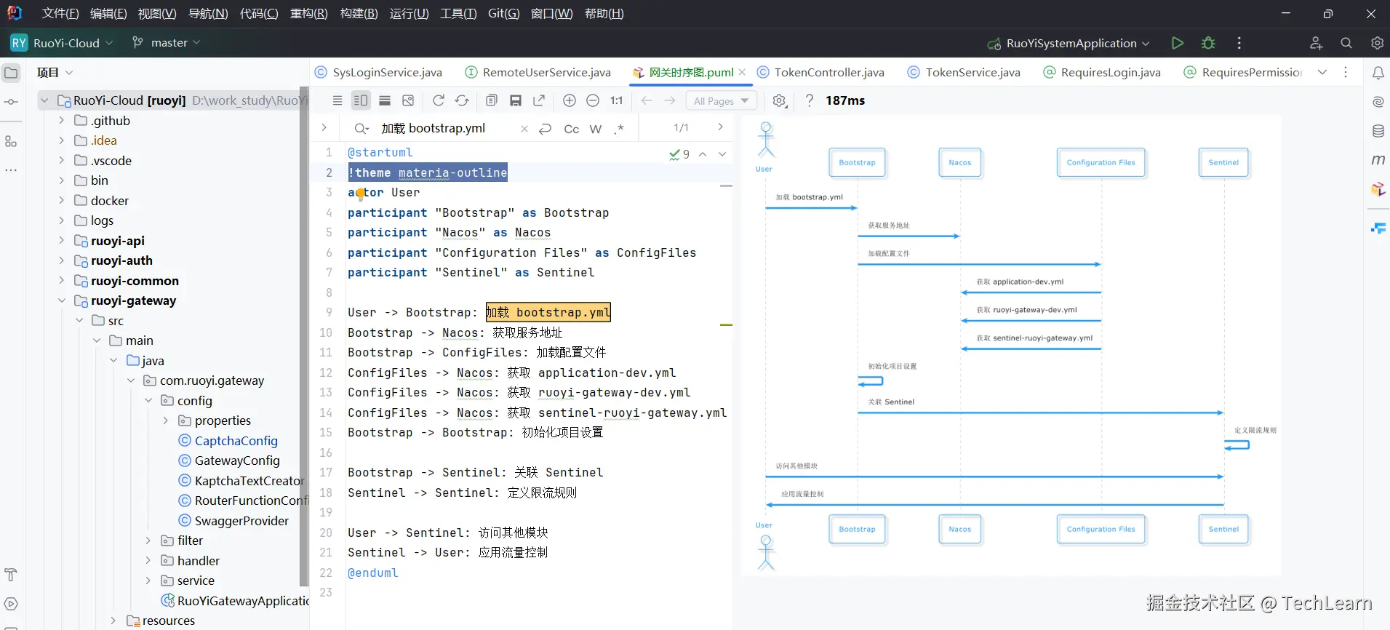The height and width of the screenshot is (630, 1390).
Task: Open the 文件(F) menu
Action: pyautogui.click(x=60, y=14)
